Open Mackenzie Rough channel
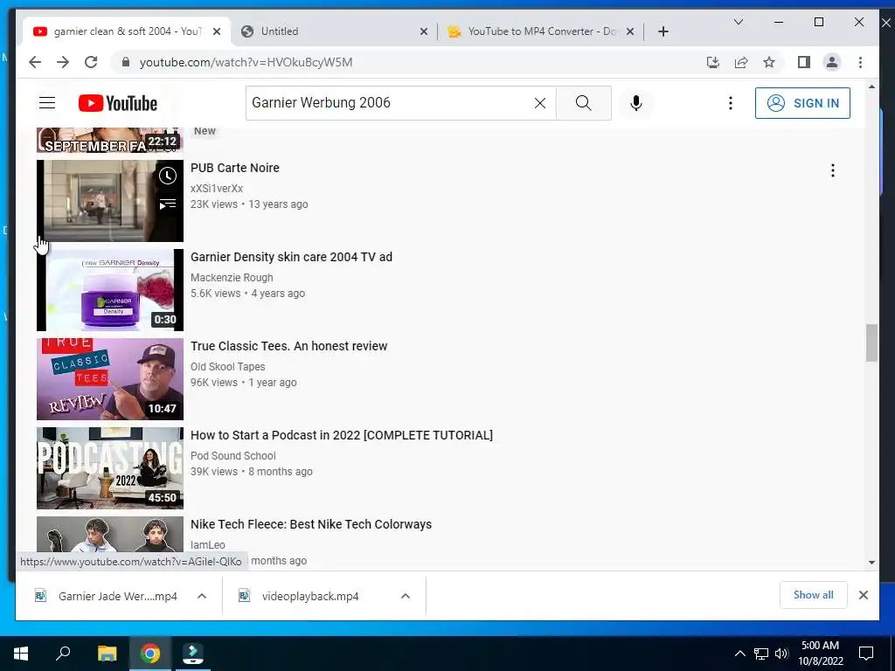This screenshot has height=671, width=895. (x=232, y=277)
